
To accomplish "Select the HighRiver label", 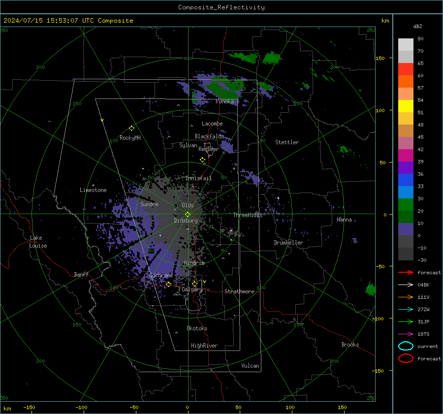I will click(x=204, y=346).
